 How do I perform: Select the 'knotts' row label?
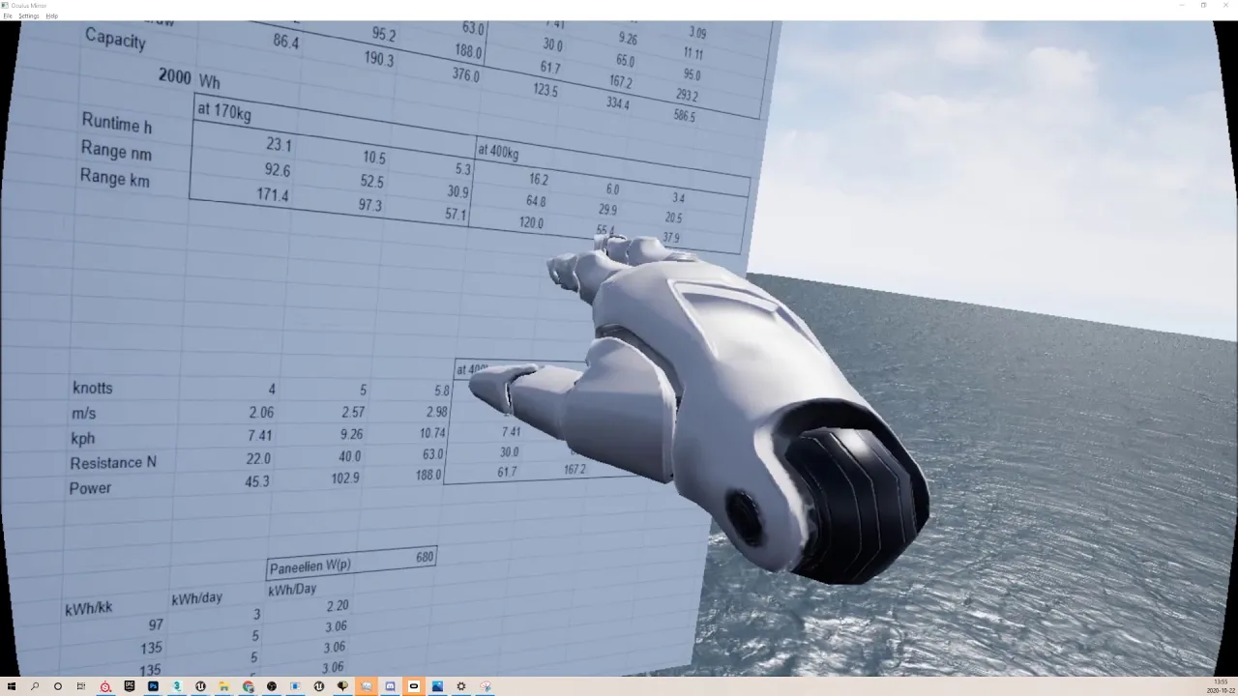tap(93, 388)
